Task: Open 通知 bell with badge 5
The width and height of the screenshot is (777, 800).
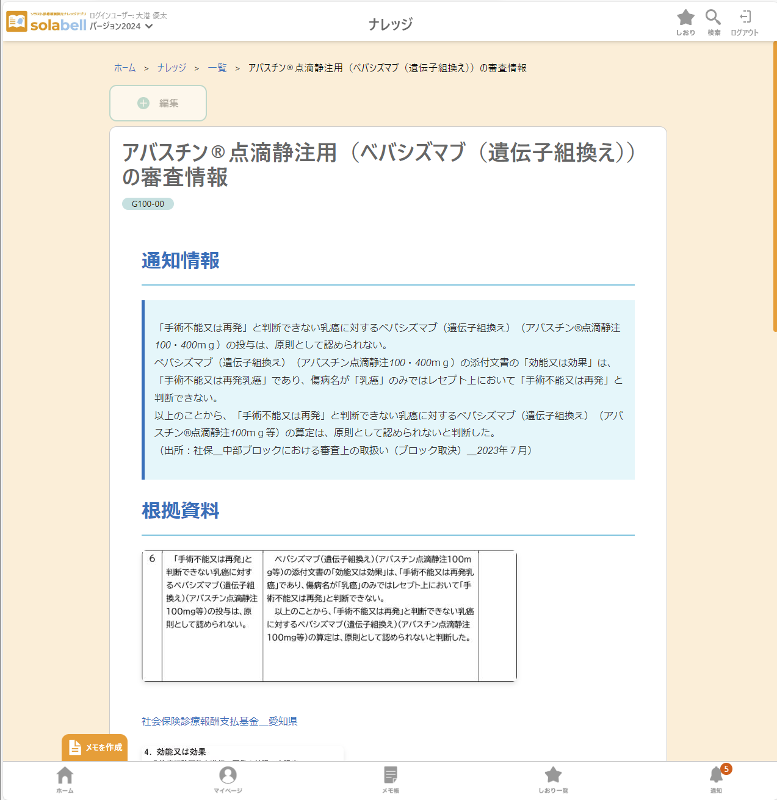Action: click(716, 776)
